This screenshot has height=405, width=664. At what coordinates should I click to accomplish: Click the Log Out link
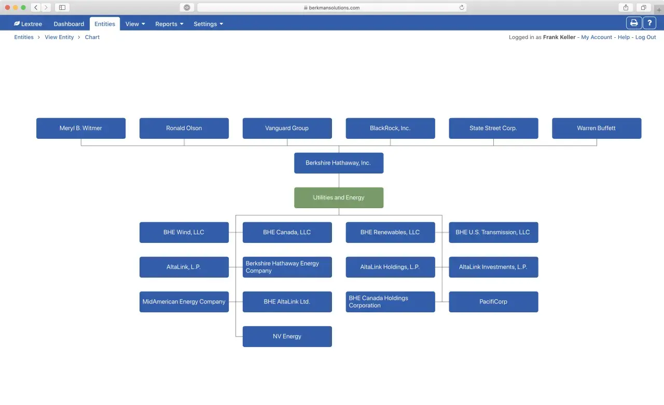click(645, 37)
